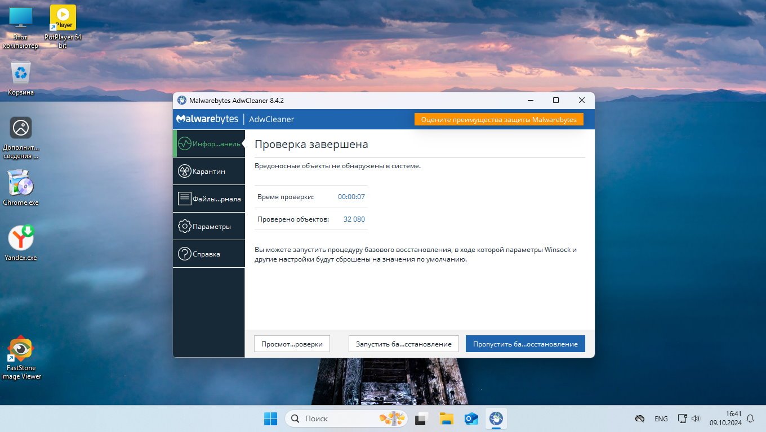
Task: Open File Explorer from the taskbar
Action: [x=447, y=418]
